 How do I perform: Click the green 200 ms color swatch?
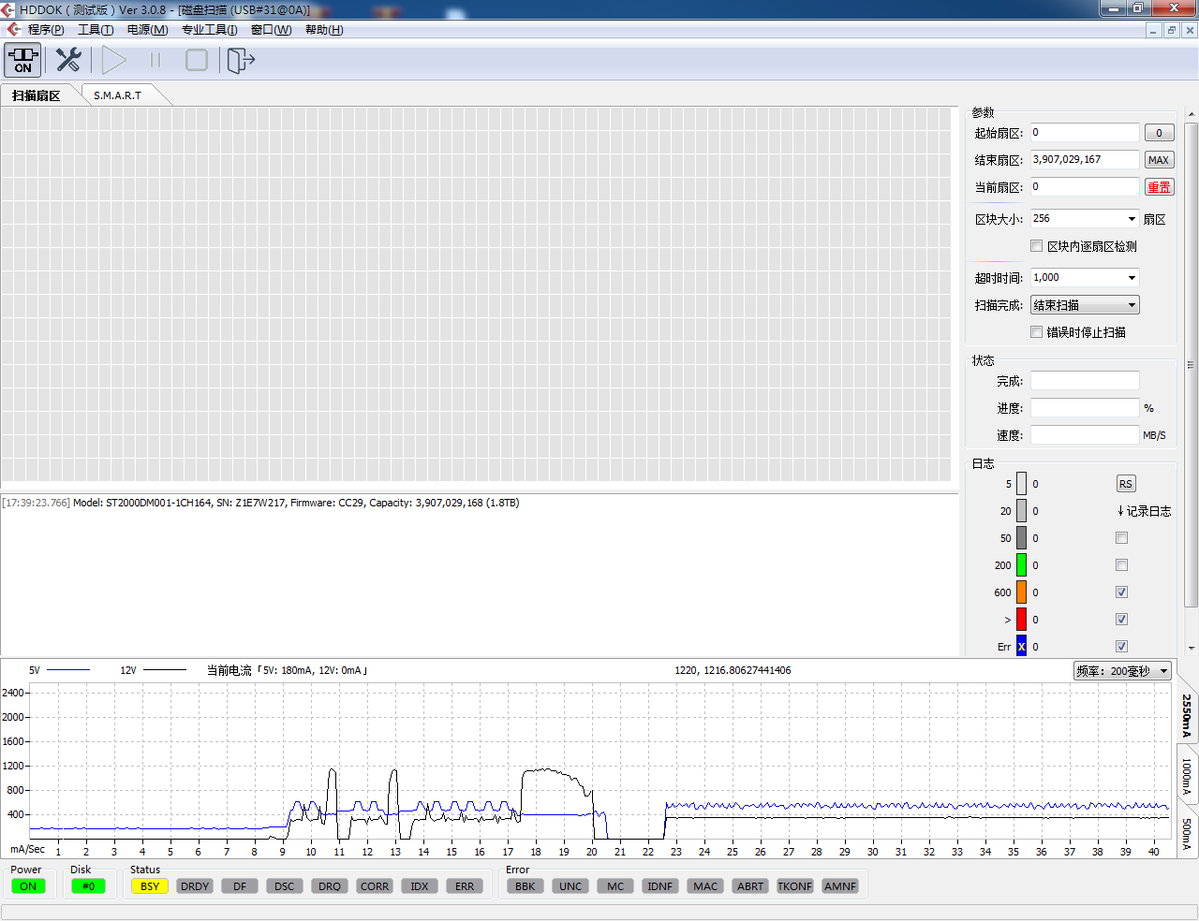click(1021, 565)
